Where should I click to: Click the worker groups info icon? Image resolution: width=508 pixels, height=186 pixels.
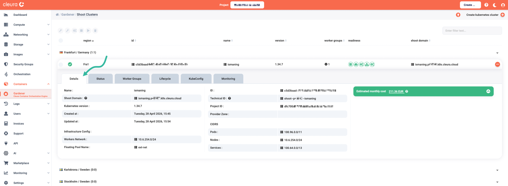[326, 64]
